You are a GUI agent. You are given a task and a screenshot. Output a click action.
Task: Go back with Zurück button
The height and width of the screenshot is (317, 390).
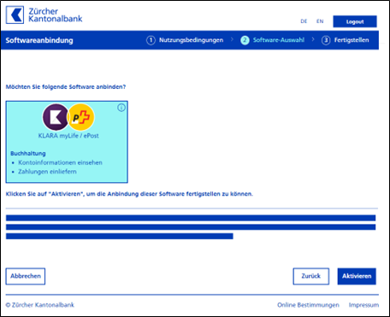pos(311,276)
